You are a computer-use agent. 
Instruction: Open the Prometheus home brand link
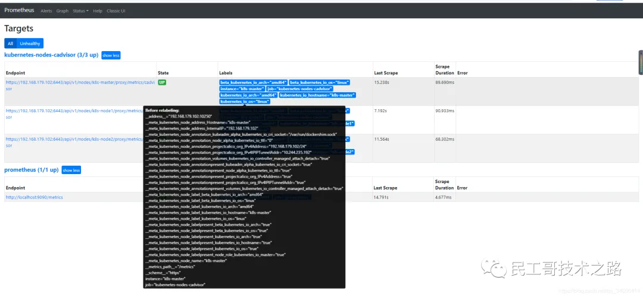pos(19,10)
